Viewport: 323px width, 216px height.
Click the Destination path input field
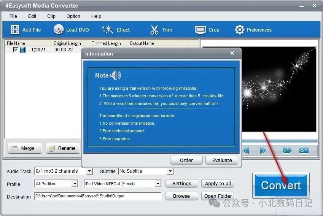pyautogui.click(x=98, y=196)
